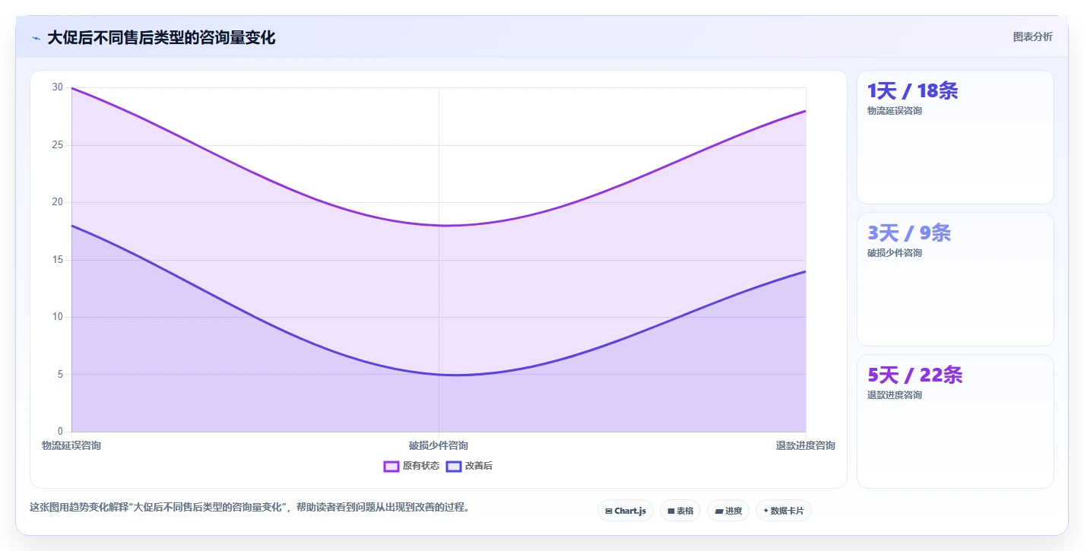Open the 1天 / 18条 data card
Viewport: 1084px width, 551px height.
pos(955,137)
